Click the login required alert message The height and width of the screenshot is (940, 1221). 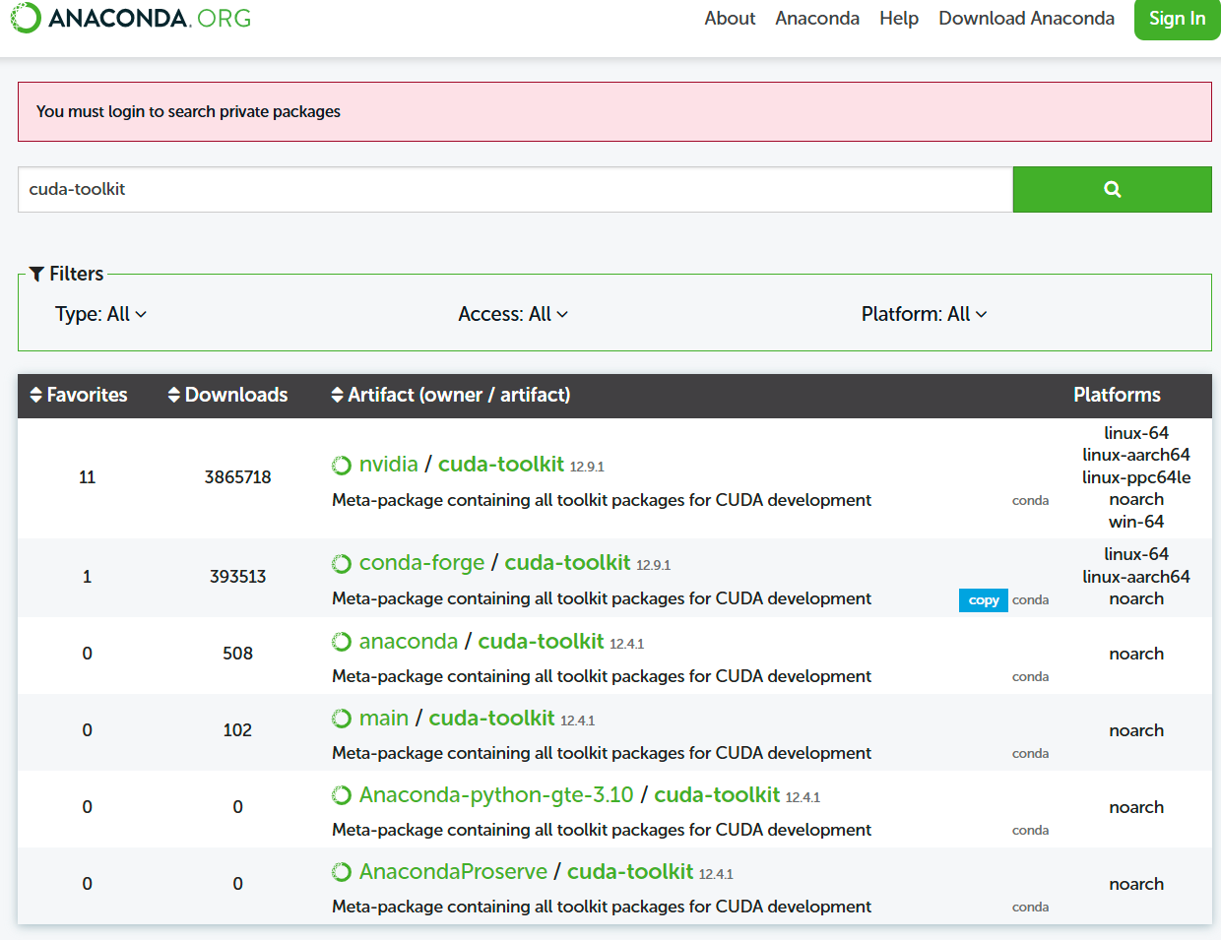614,111
